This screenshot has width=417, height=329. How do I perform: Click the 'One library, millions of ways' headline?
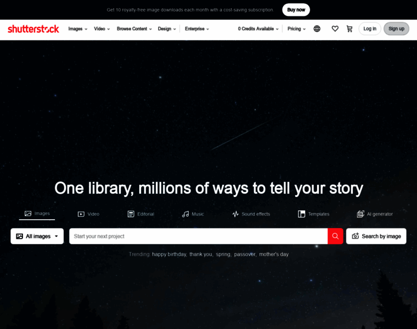click(x=208, y=189)
